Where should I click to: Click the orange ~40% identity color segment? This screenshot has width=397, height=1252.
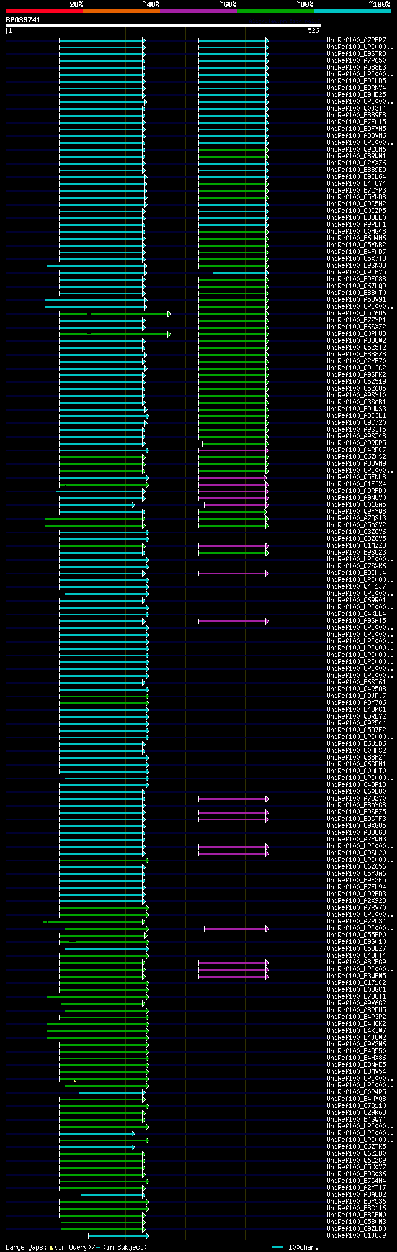(x=121, y=11)
